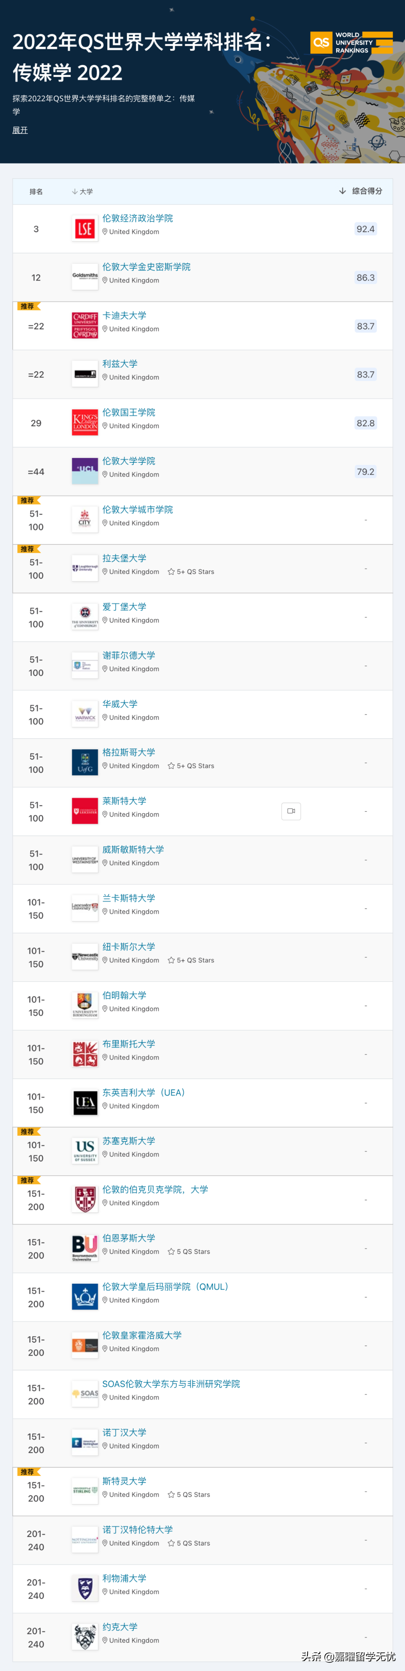
Task: Click the LSE logo thumbnail
Action: pos(84,228)
